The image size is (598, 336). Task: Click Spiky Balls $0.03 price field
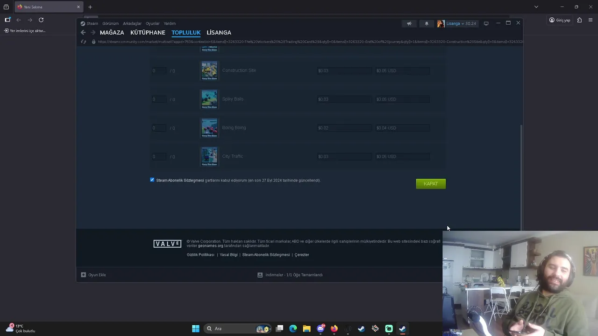tap(344, 99)
